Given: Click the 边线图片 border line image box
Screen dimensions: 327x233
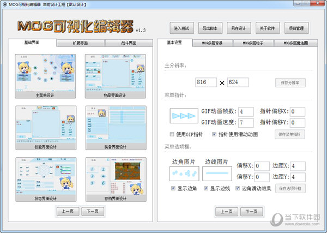Looking at the screenshot, I should 217,174.
